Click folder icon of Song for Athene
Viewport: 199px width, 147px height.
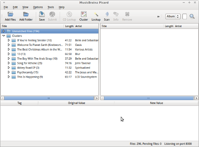[14, 63]
